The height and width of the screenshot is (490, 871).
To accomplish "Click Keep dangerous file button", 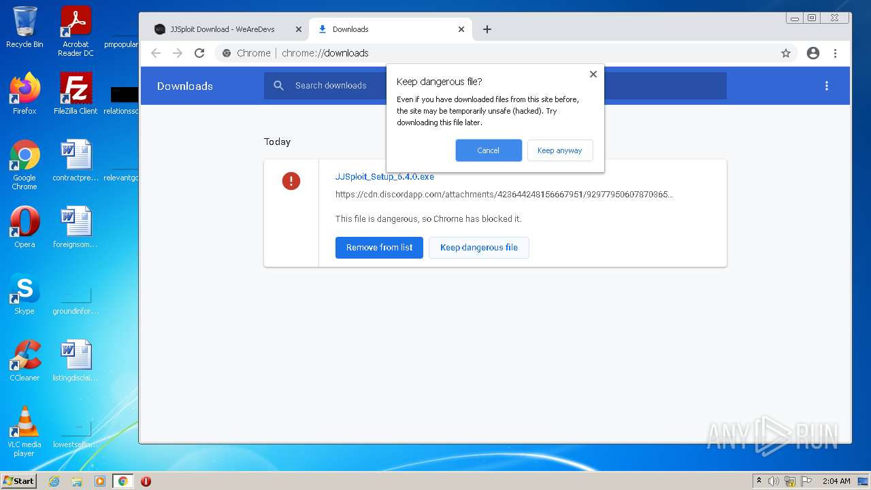I will click(x=479, y=248).
